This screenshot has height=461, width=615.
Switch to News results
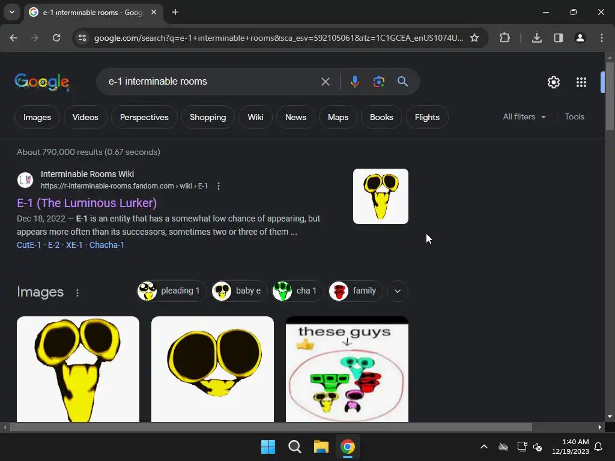pyautogui.click(x=295, y=117)
